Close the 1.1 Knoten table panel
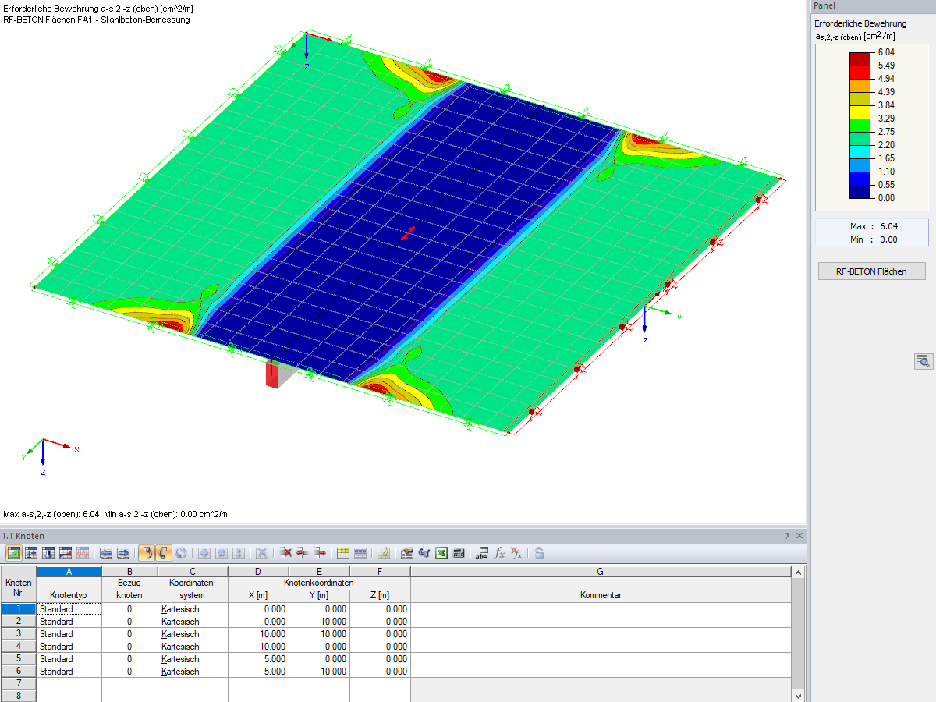Viewport: 936px width, 702px height. point(799,536)
